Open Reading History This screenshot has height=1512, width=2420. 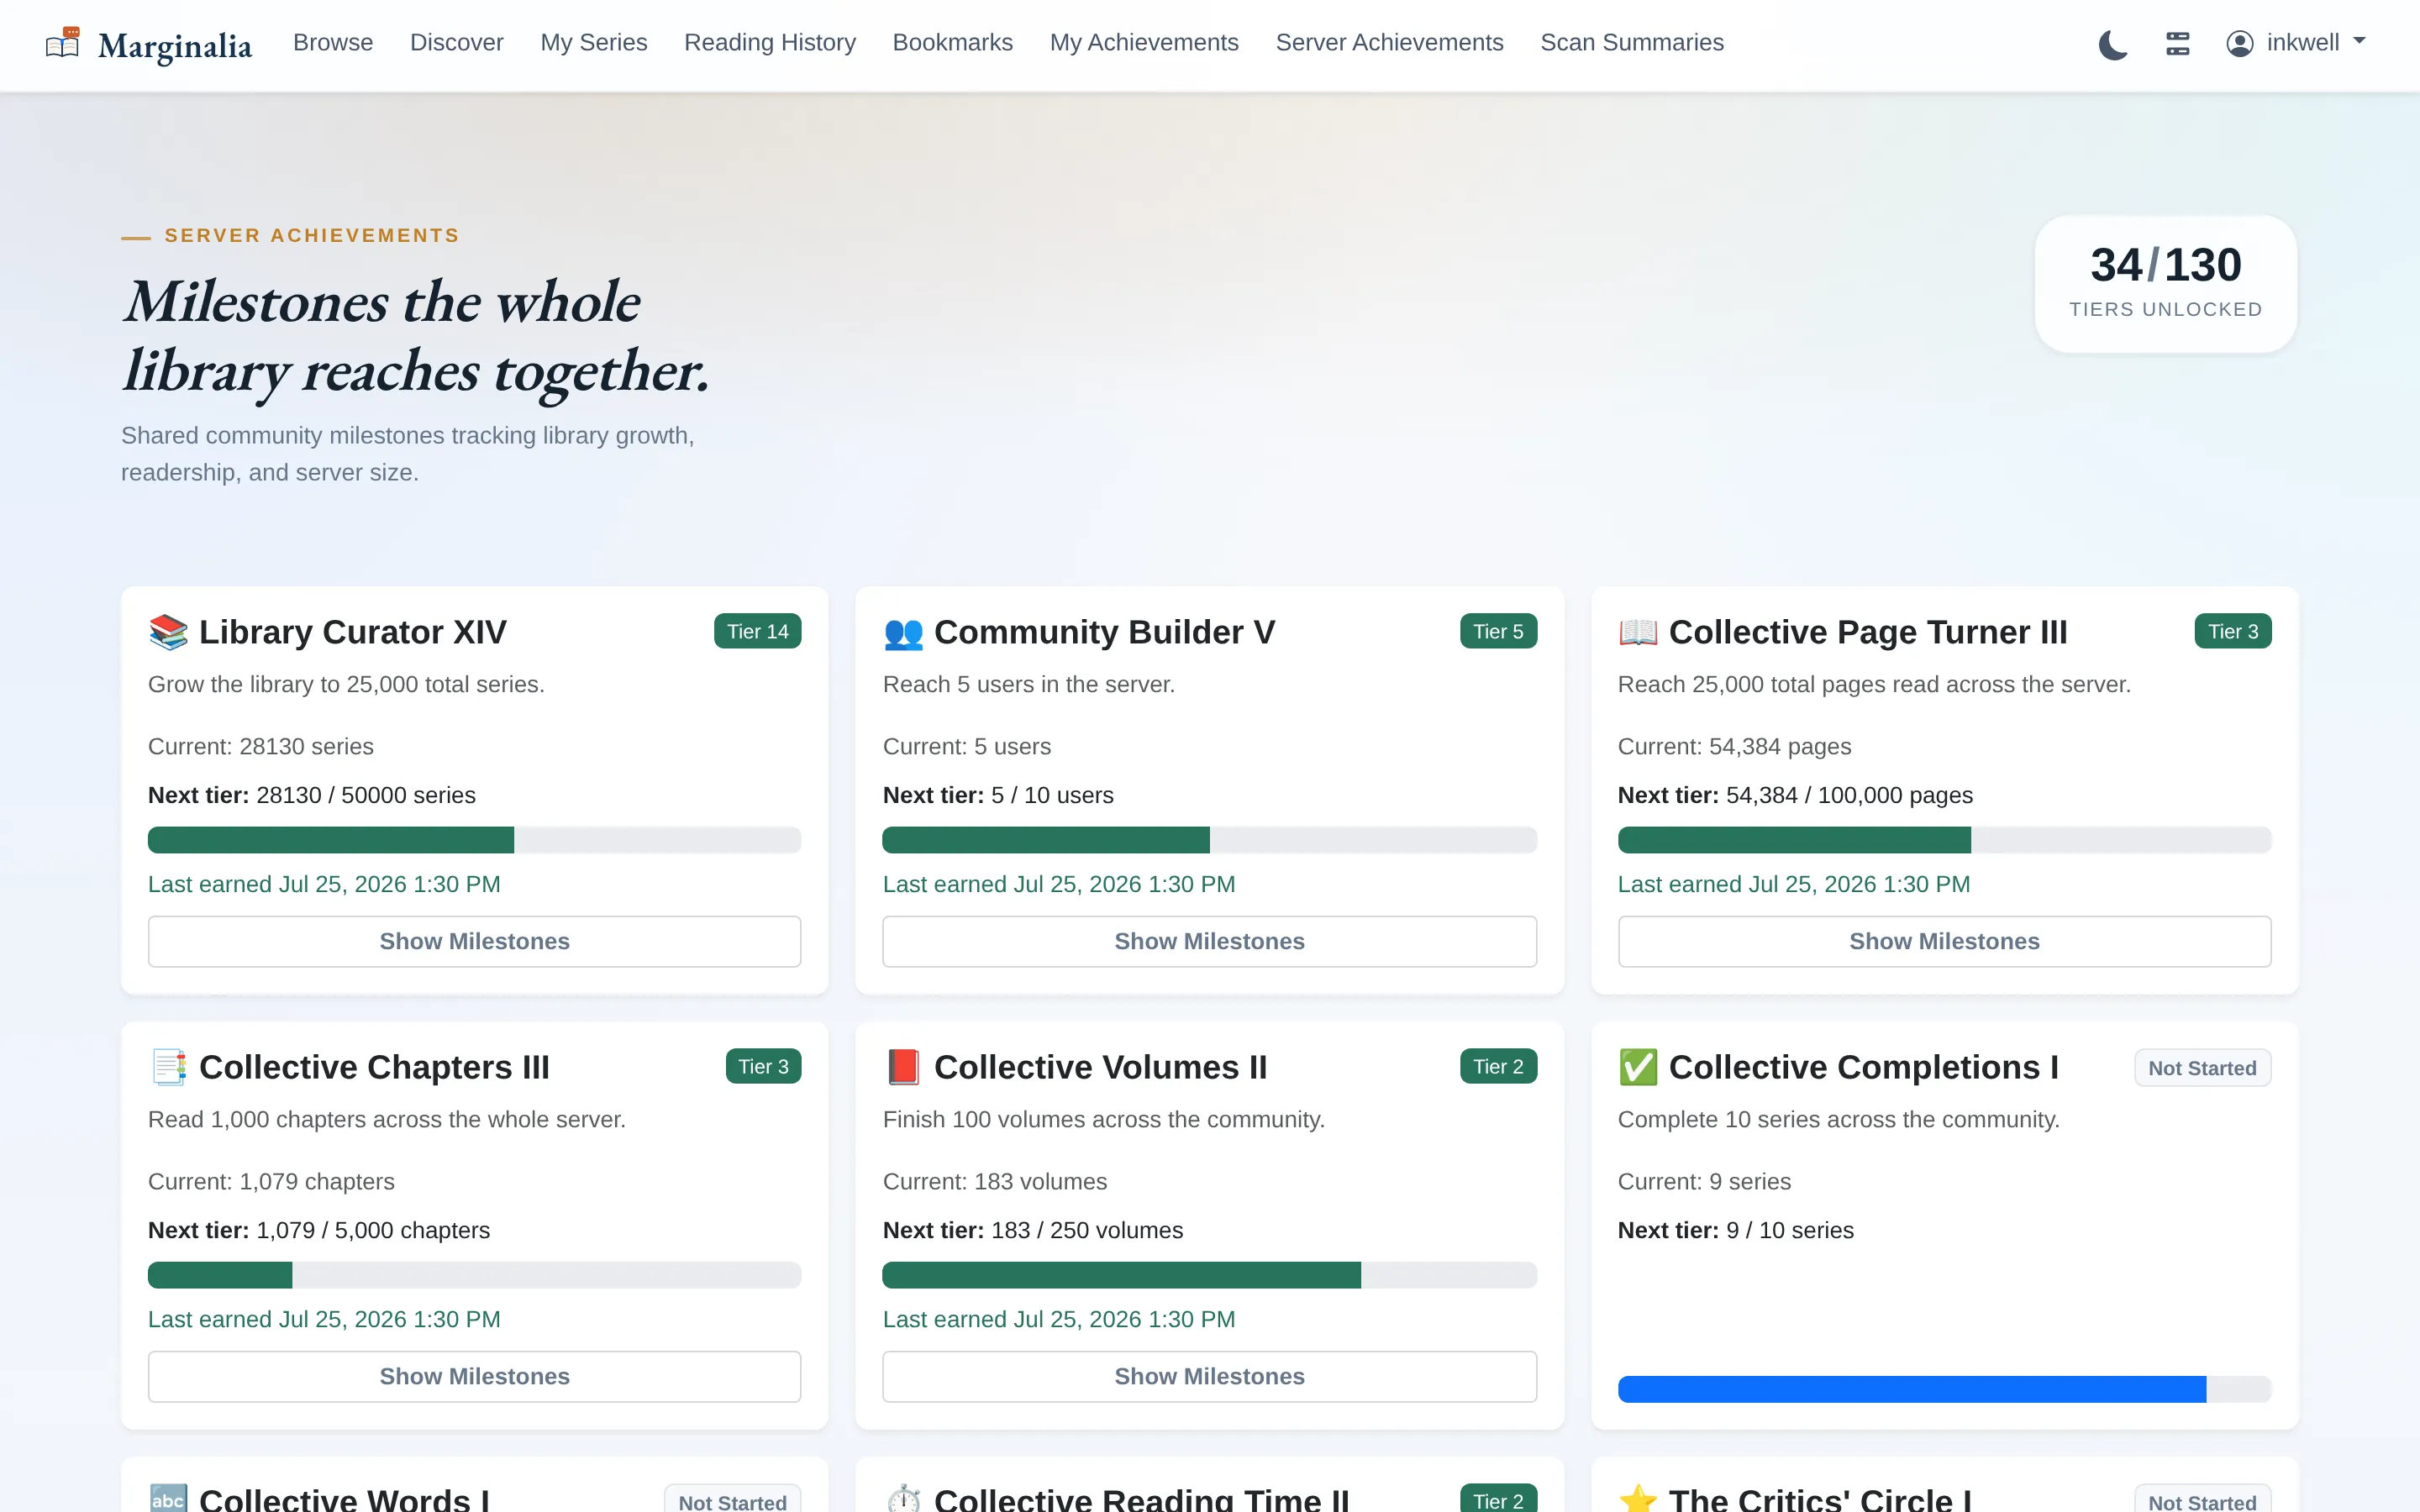coord(770,43)
